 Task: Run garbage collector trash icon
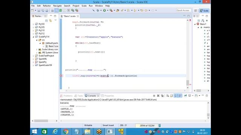pos(160,126)
